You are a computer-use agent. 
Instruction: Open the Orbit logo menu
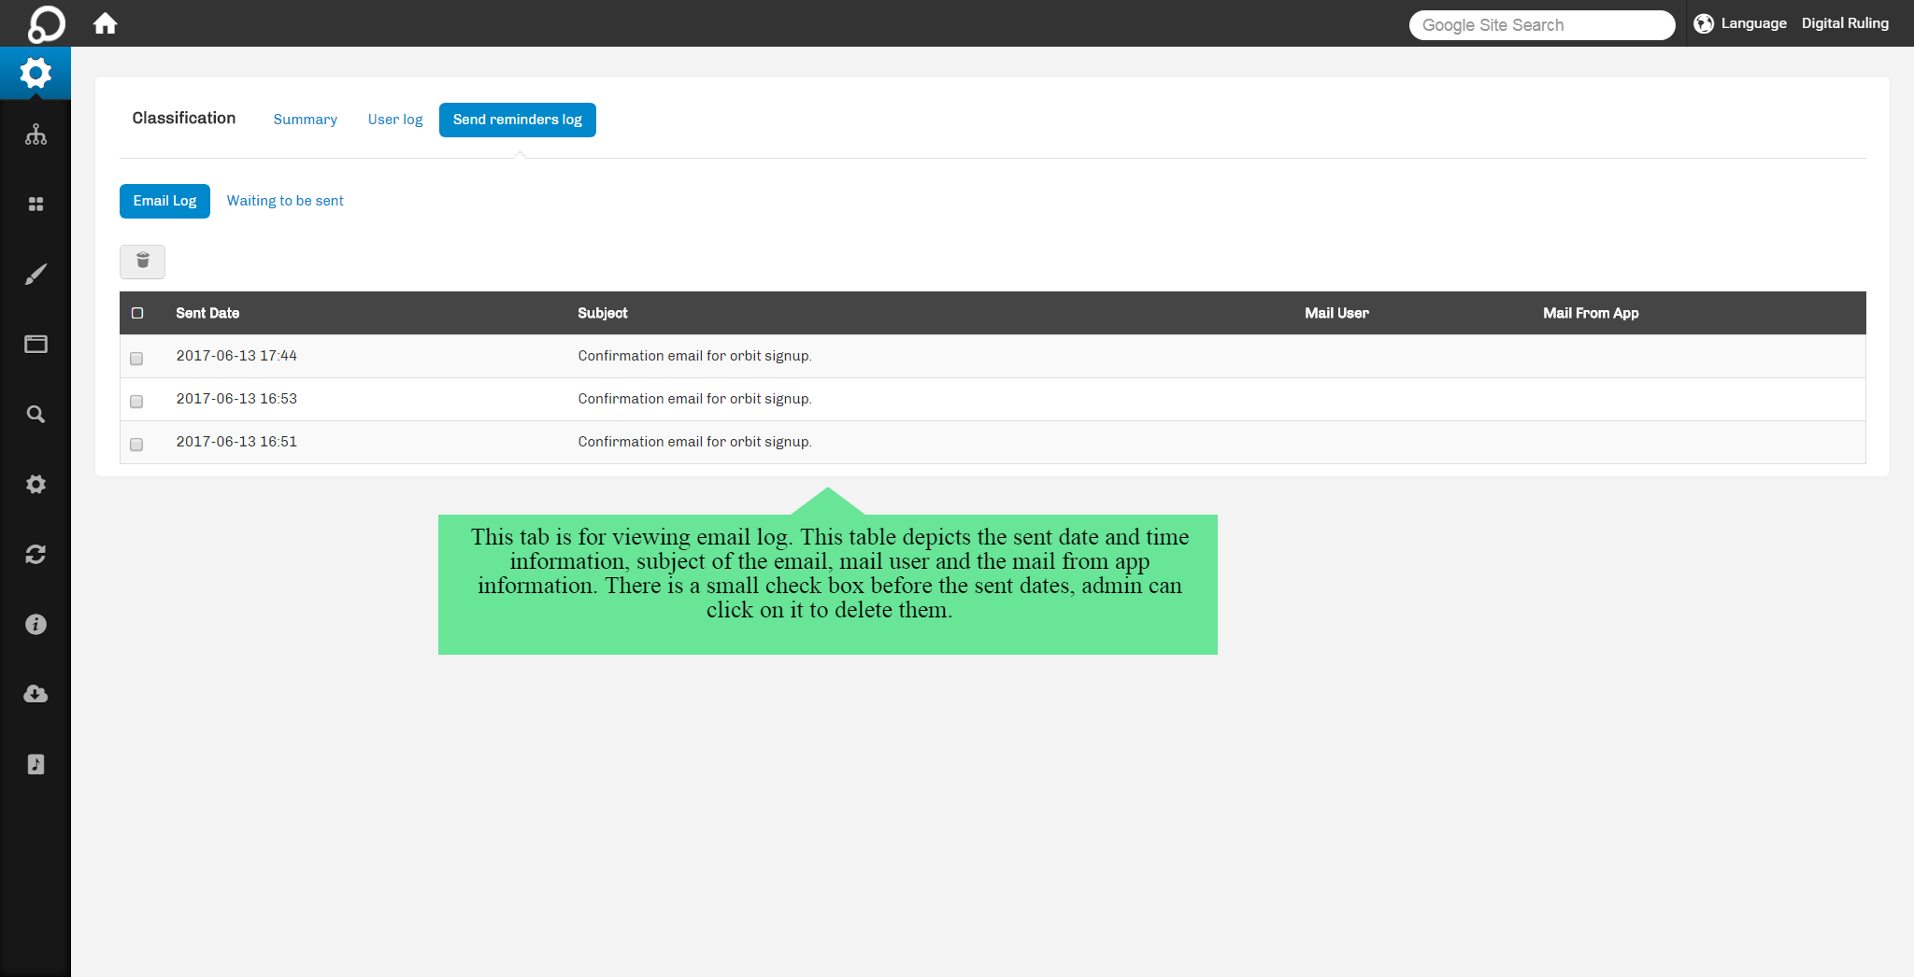[46, 23]
